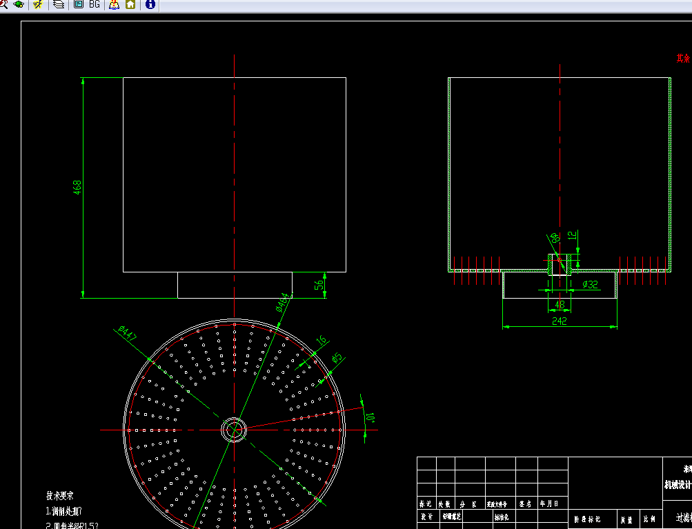Select the 16 dimension near disc edge
692x529 pixels.
(x=322, y=340)
